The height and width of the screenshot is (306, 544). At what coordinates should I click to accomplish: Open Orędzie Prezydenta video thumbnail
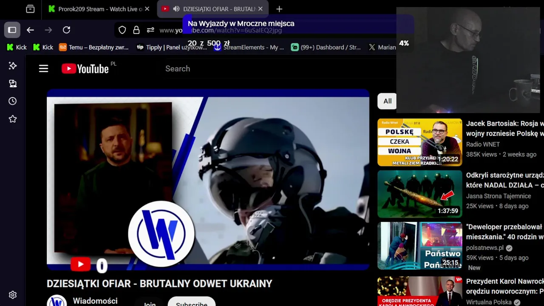click(x=419, y=291)
